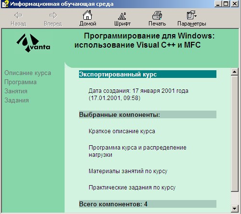Open the Параметры settings icon
The image size is (241, 214).
click(x=190, y=15)
